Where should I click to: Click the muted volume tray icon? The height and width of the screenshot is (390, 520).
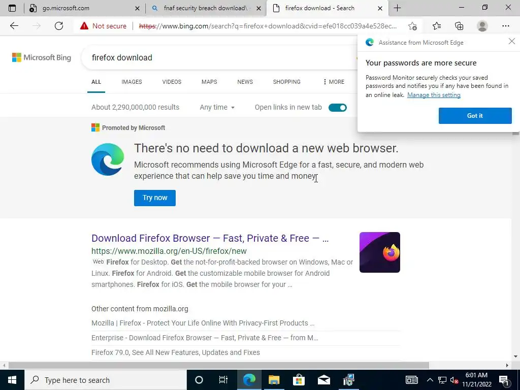(454, 380)
